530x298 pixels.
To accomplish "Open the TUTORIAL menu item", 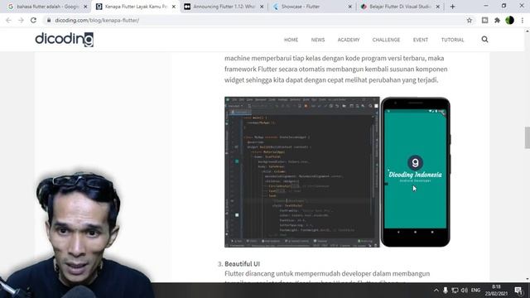I will click(x=453, y=40).
